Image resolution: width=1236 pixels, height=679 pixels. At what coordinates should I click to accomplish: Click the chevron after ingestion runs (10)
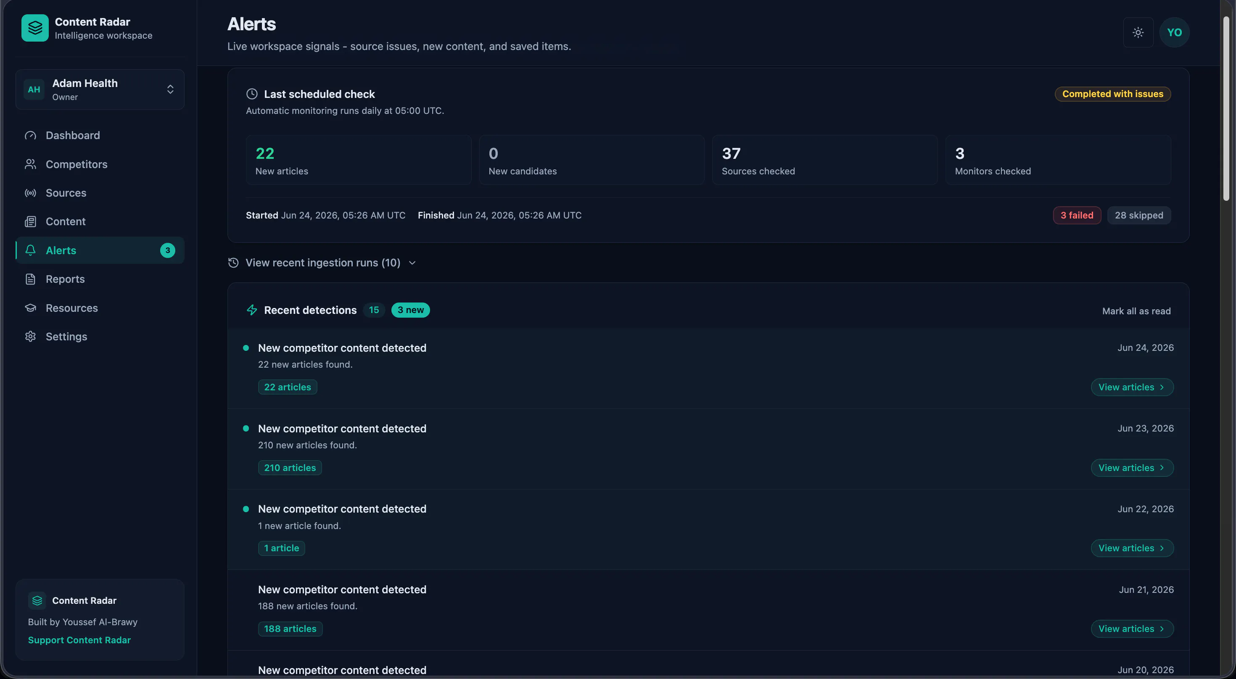[x=412, y=263]
